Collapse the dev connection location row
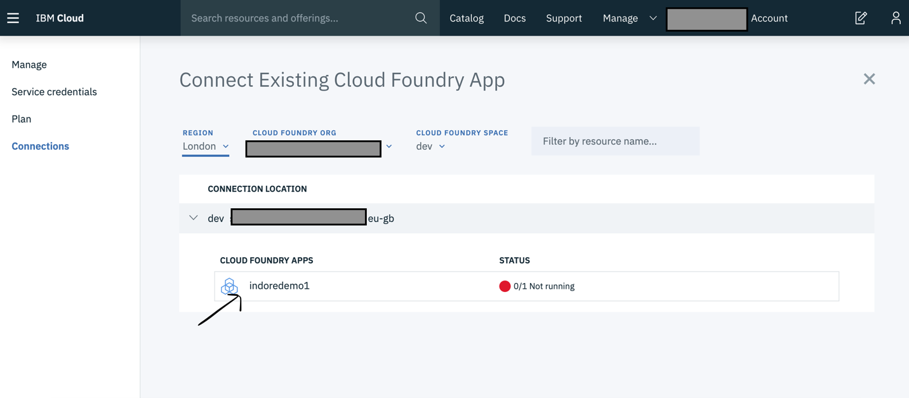Viewport: 909px width, 398px height. 194,218
